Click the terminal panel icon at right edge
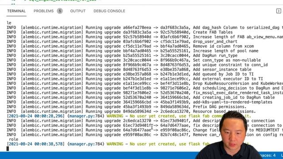Screen dimensions: 283x159 click(x=279, y=11)
